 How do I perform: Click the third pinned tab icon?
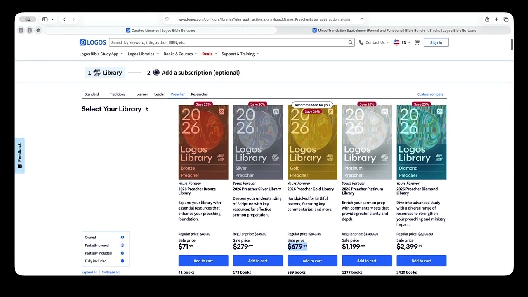pyautogui.click(x=38, y=31)
